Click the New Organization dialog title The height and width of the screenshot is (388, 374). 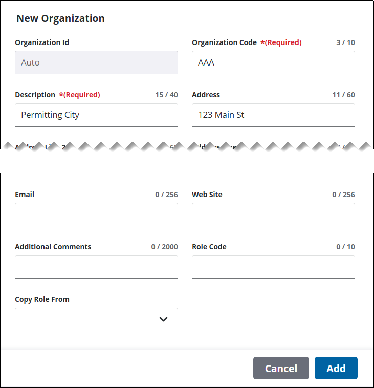[x=60, y=19]
